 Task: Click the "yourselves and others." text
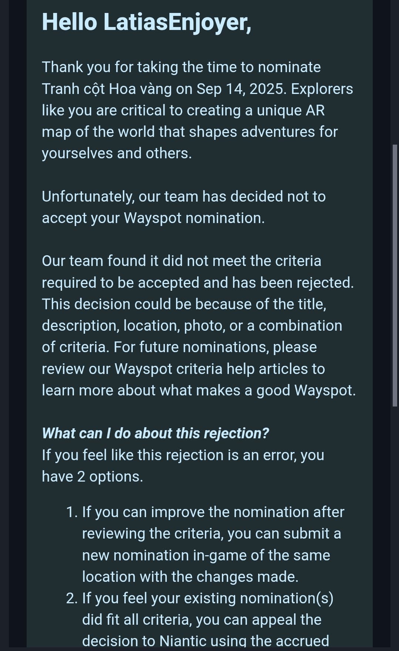point(117,153)
